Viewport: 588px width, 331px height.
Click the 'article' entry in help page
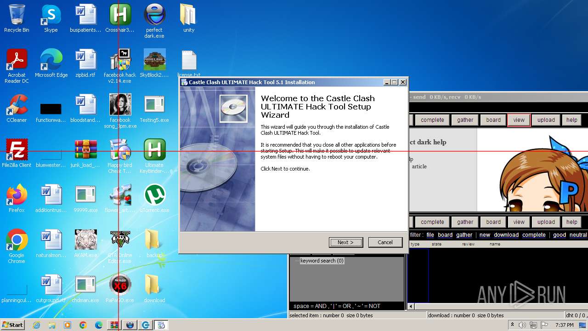click(419, 166)
